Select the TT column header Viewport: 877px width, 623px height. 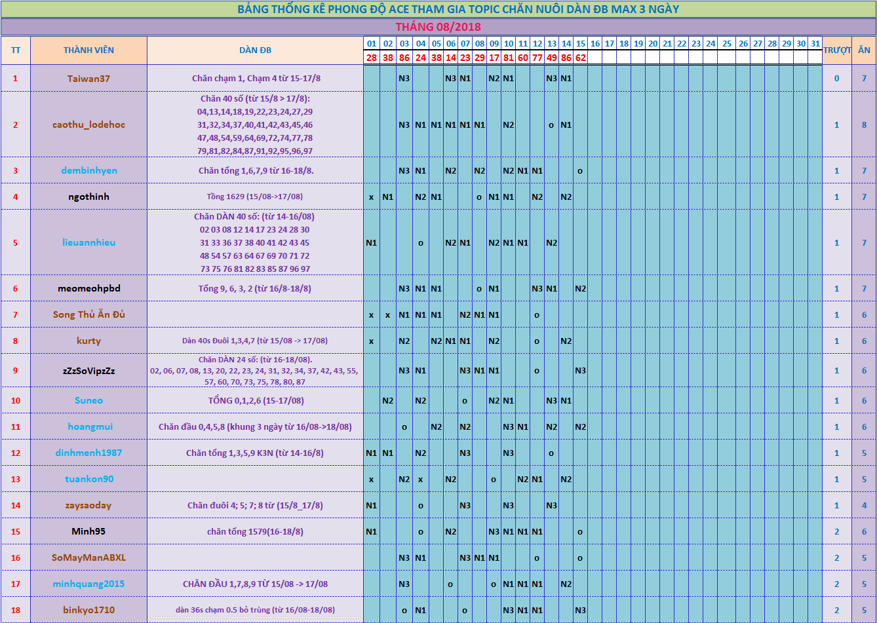pyautogui.click(x=16, y=50)
